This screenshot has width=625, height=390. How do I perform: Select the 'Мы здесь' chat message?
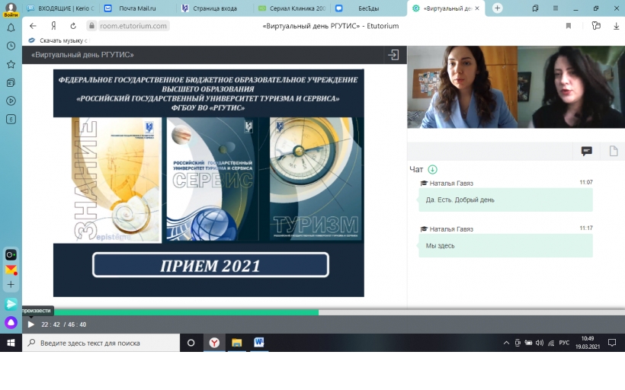[x=505, y=246]
